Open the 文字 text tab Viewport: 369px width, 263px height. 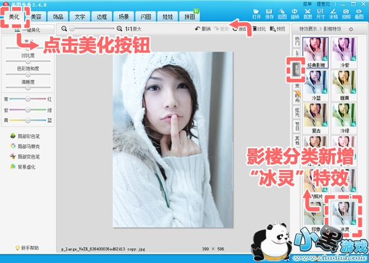80,17
